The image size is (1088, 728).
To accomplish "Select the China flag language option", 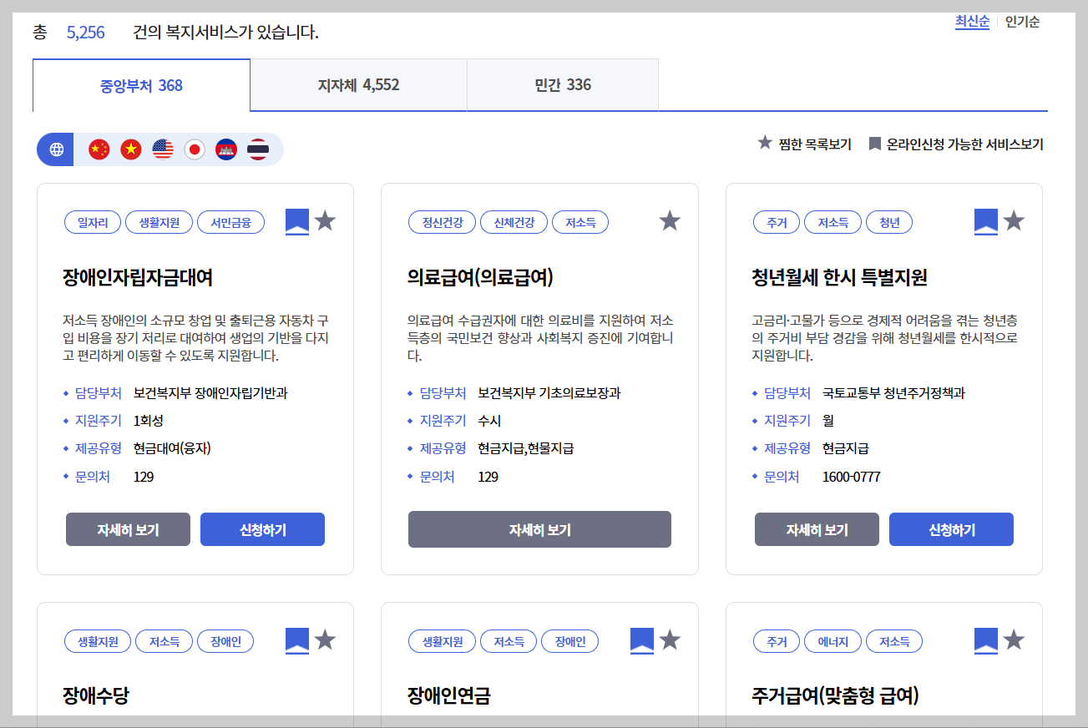I will [x=99, y=149].
